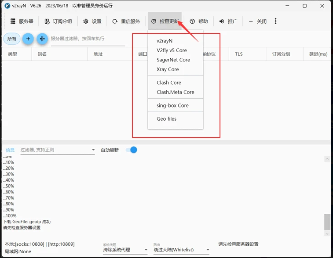Click the log line ...50%
The width and height of the screenshot is (333, 258).
coord(8,186)
